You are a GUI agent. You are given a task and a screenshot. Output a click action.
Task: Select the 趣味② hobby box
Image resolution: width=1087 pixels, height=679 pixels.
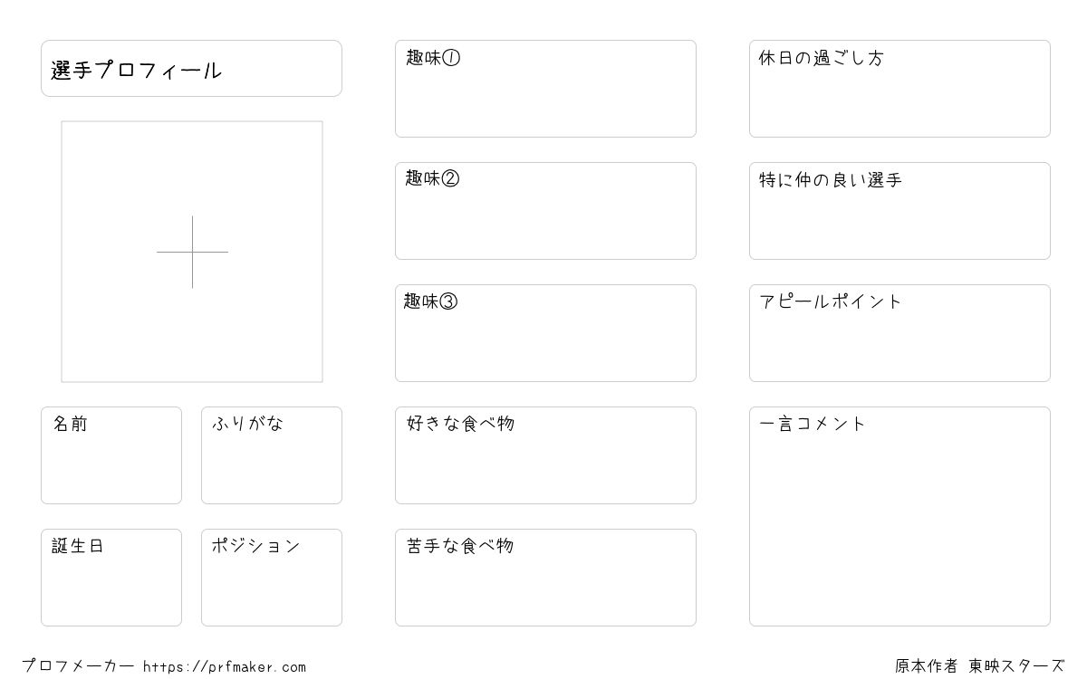(545, 211)
